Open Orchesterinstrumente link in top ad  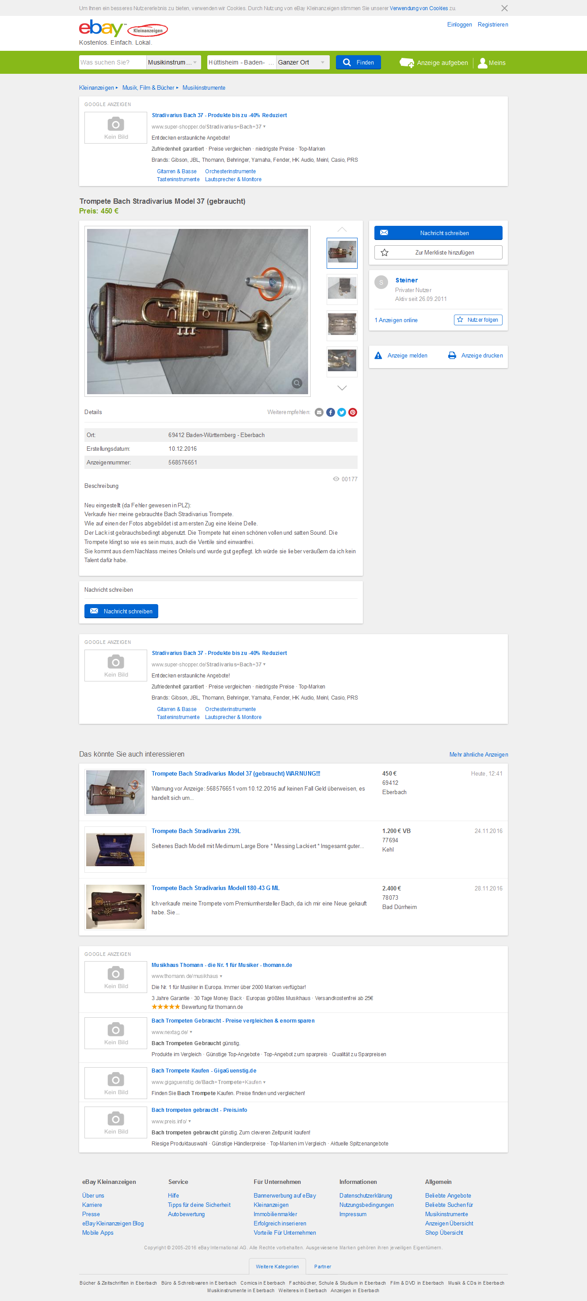230,171
